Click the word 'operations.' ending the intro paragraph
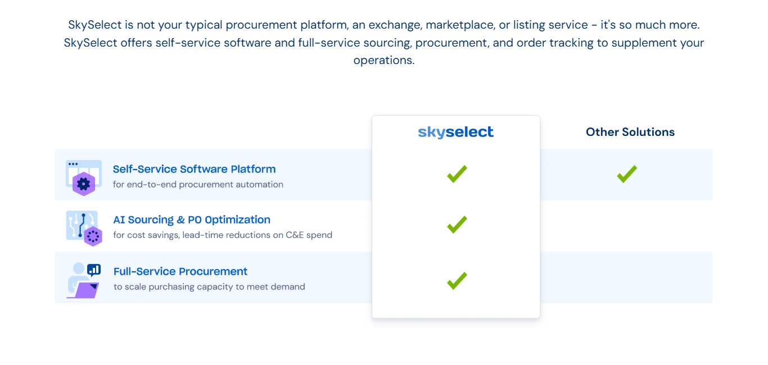 pyautogui.click(x=383, y=60)
